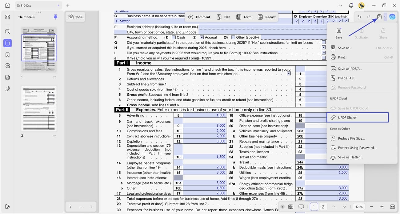This screenshot has height=214, width=400.
Task: Toggle the Thumbnails page panel icon
Action: pyautogui.click(x=7, y=43)
